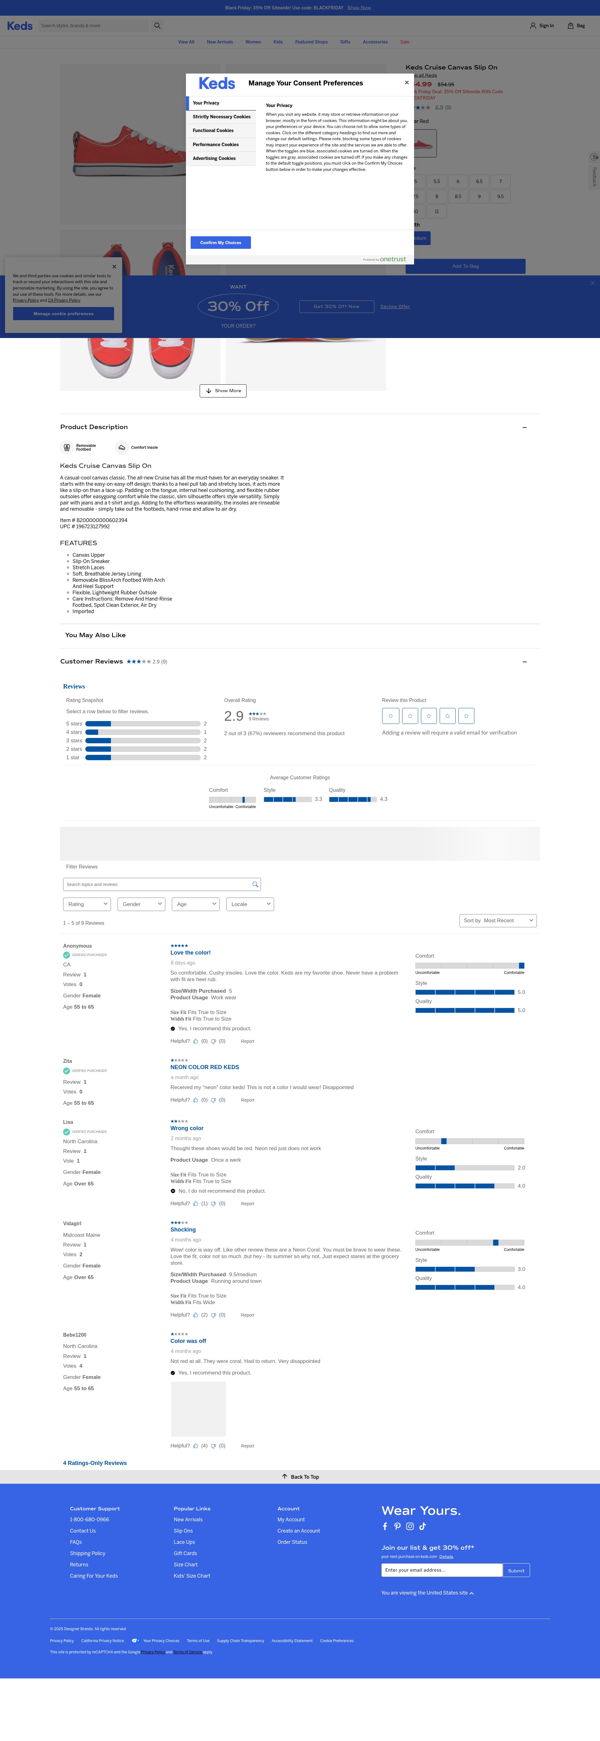This screenshot has height=1741, width=600.
Task: Collapse the Product Description section
Action: (524, 427)
